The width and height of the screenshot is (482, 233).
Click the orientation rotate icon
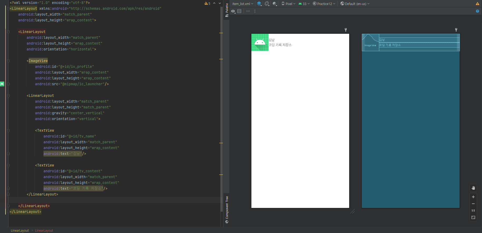(267, 4)
